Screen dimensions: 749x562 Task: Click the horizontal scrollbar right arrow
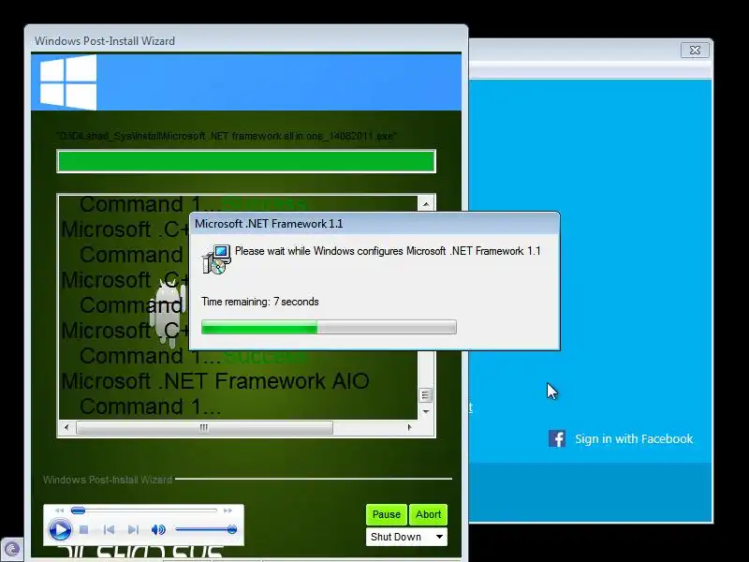(x=409, y=427)
